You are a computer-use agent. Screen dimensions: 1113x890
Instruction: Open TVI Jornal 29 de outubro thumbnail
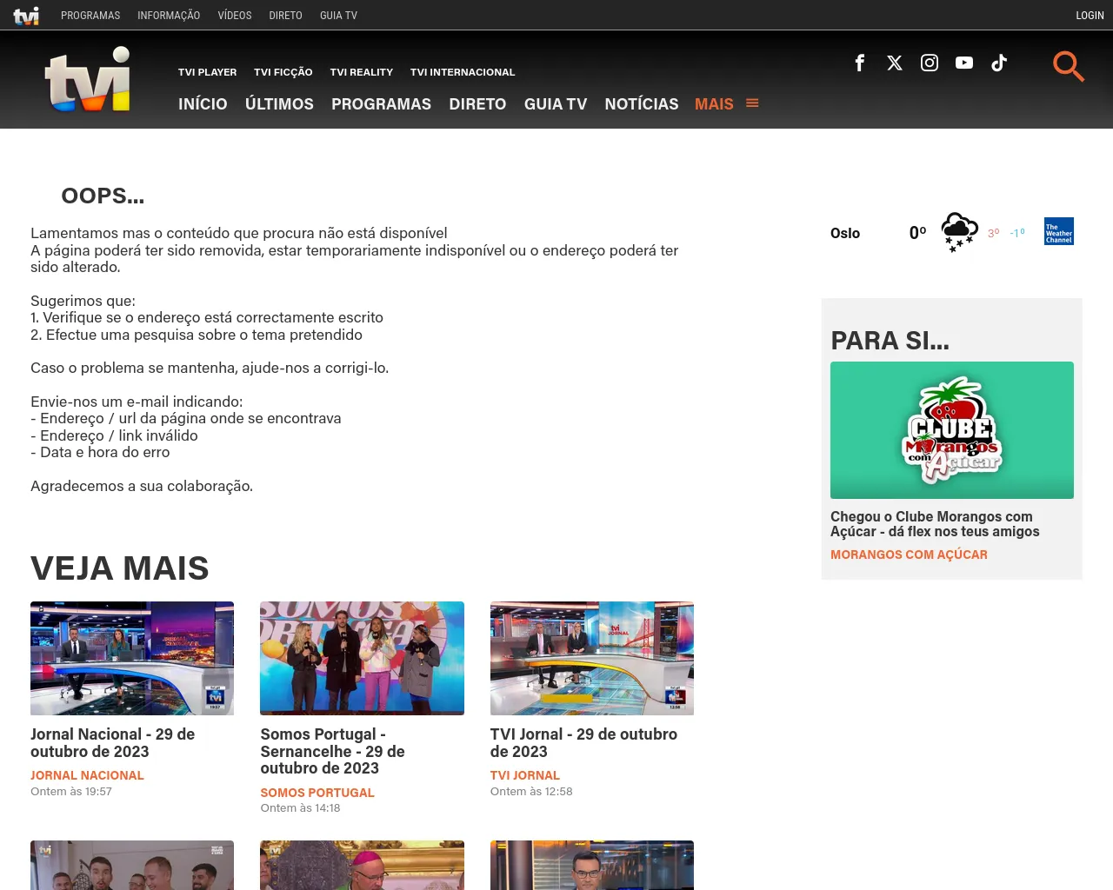point(592,658)
